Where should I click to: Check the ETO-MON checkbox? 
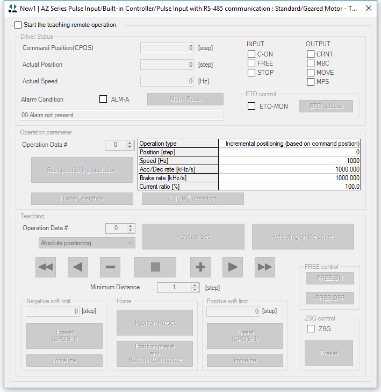251,106
